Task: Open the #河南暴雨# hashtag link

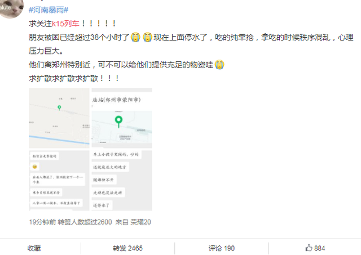Action: 49,10
